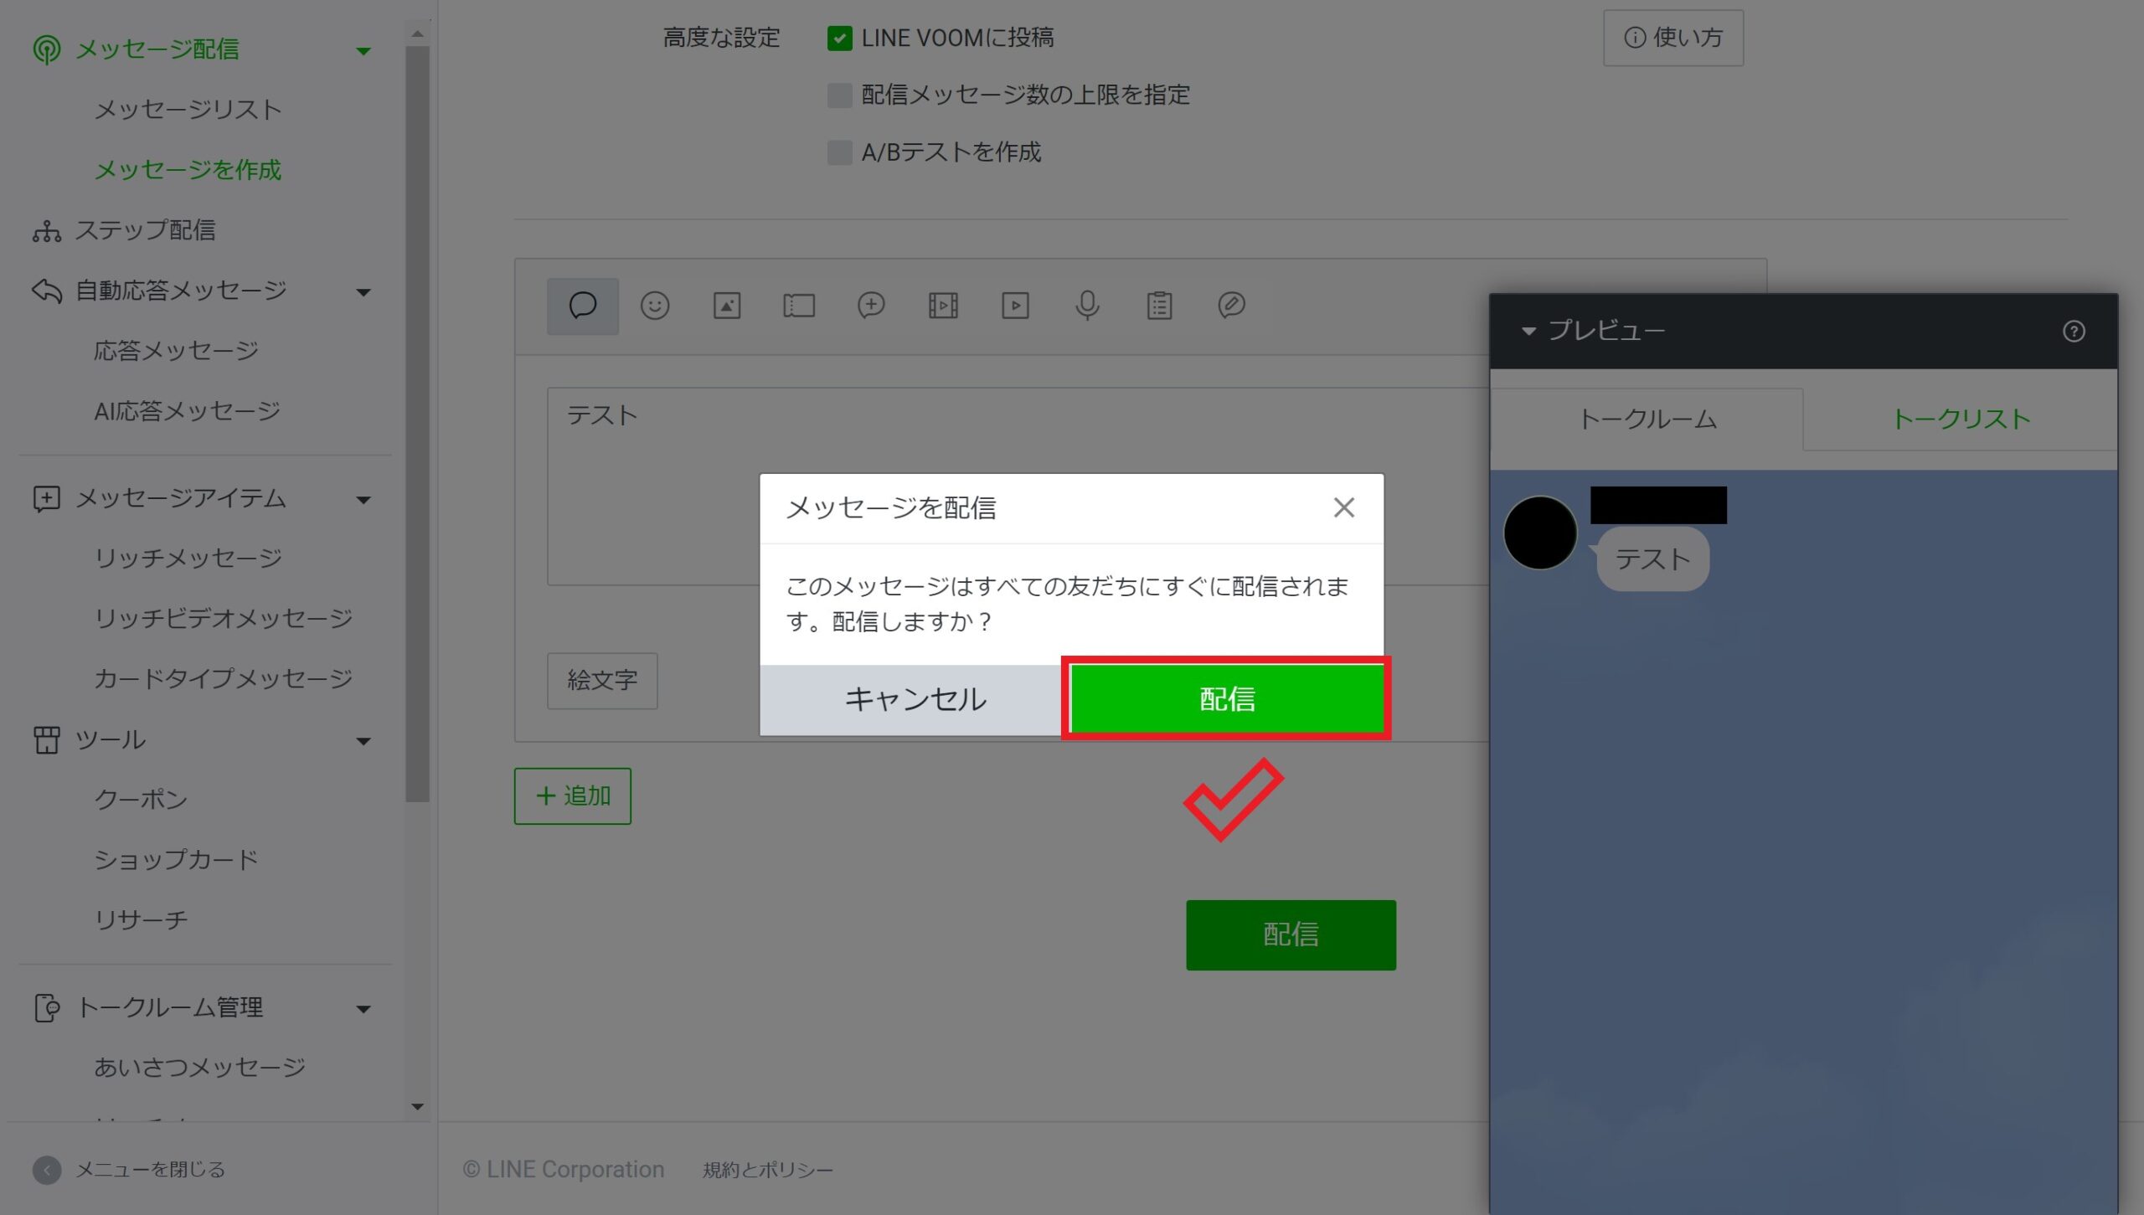This screenshot has width=2144, height=1215.
Task: Select the coupon message type icon
Action: click(x=798, y=306)
